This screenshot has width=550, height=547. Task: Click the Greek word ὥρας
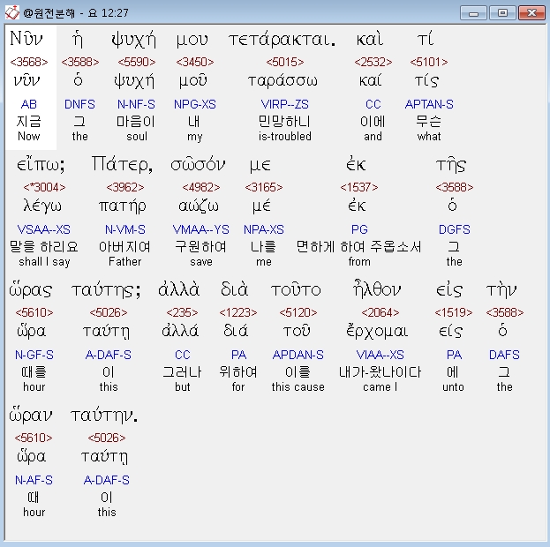pyautogui.click(x=31, y=290)
